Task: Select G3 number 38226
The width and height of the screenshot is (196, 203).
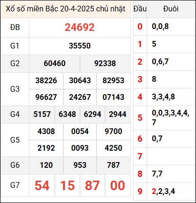Action: pos(46,80)
